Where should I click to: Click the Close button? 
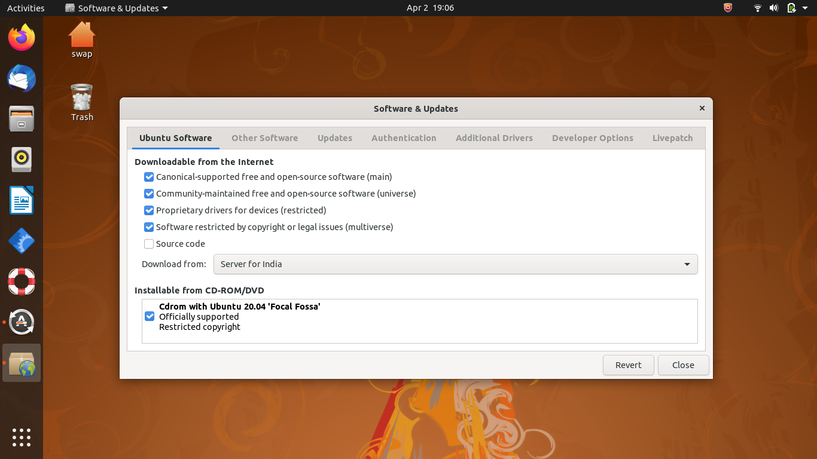pyautogui.click(x=683, y=365)
